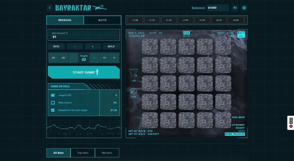The width and height of the screenshot is (294, 161).
Task: Click the camera tilt indicator icon showing -28
Action: click(x=133, y=73)
